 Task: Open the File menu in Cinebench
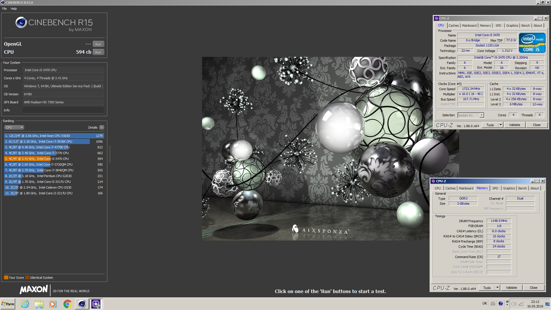click(4, 9)
